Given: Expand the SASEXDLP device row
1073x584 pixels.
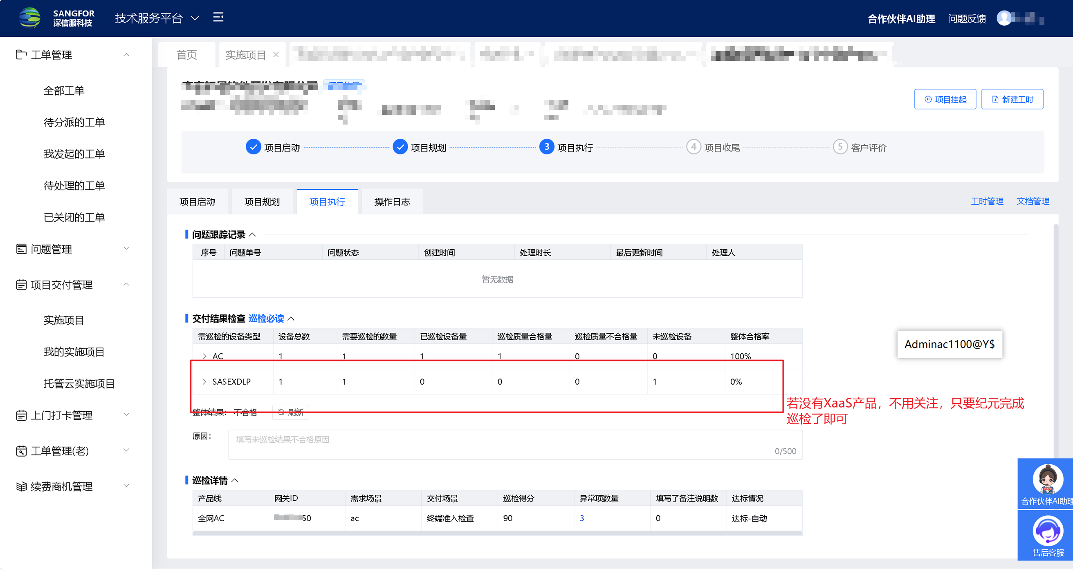Looking at the screenshot, I should [x=204, y=382].
